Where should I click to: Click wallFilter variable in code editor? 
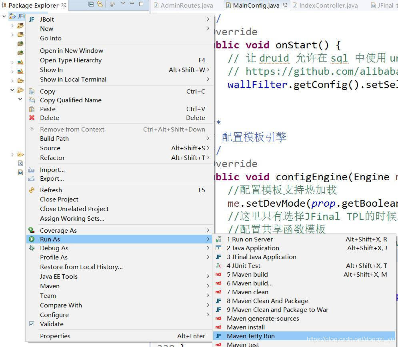pyautogui.click(x=257, y=84)
